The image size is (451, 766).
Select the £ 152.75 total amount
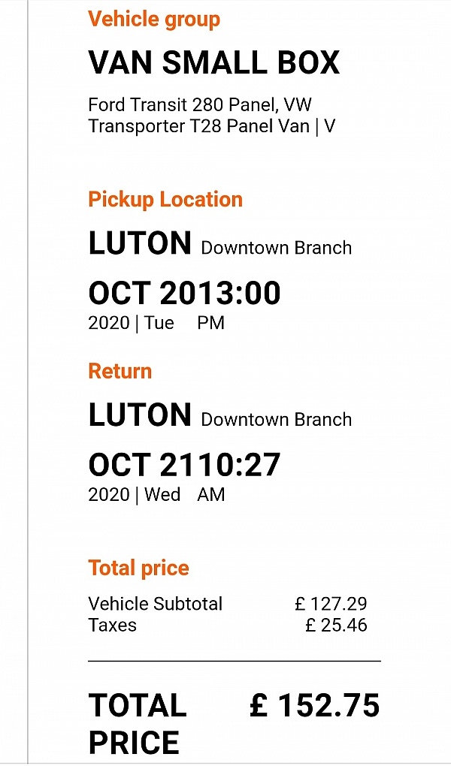pyautogui.click(x=314, y=706)
